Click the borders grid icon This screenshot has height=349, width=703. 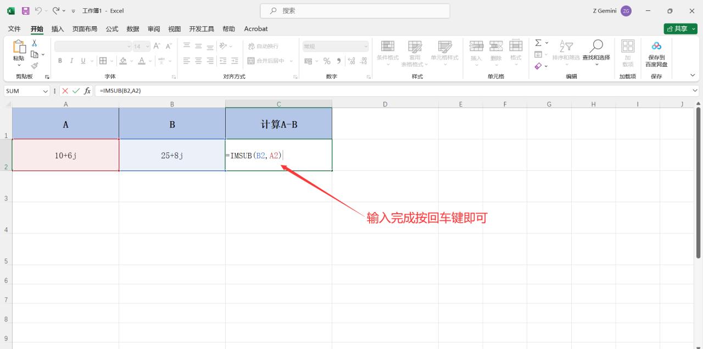click(x=103, y=61)
